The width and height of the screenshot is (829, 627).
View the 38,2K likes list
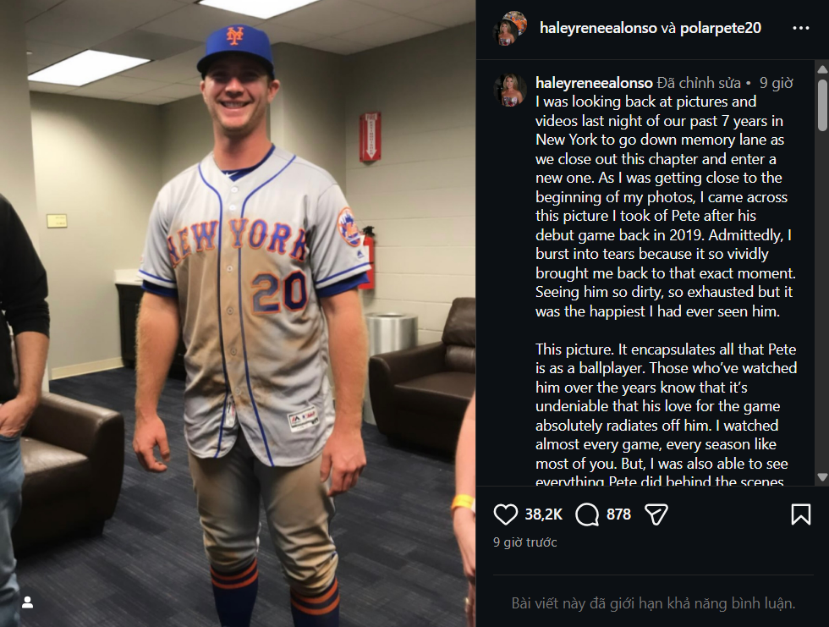[545, 514]
